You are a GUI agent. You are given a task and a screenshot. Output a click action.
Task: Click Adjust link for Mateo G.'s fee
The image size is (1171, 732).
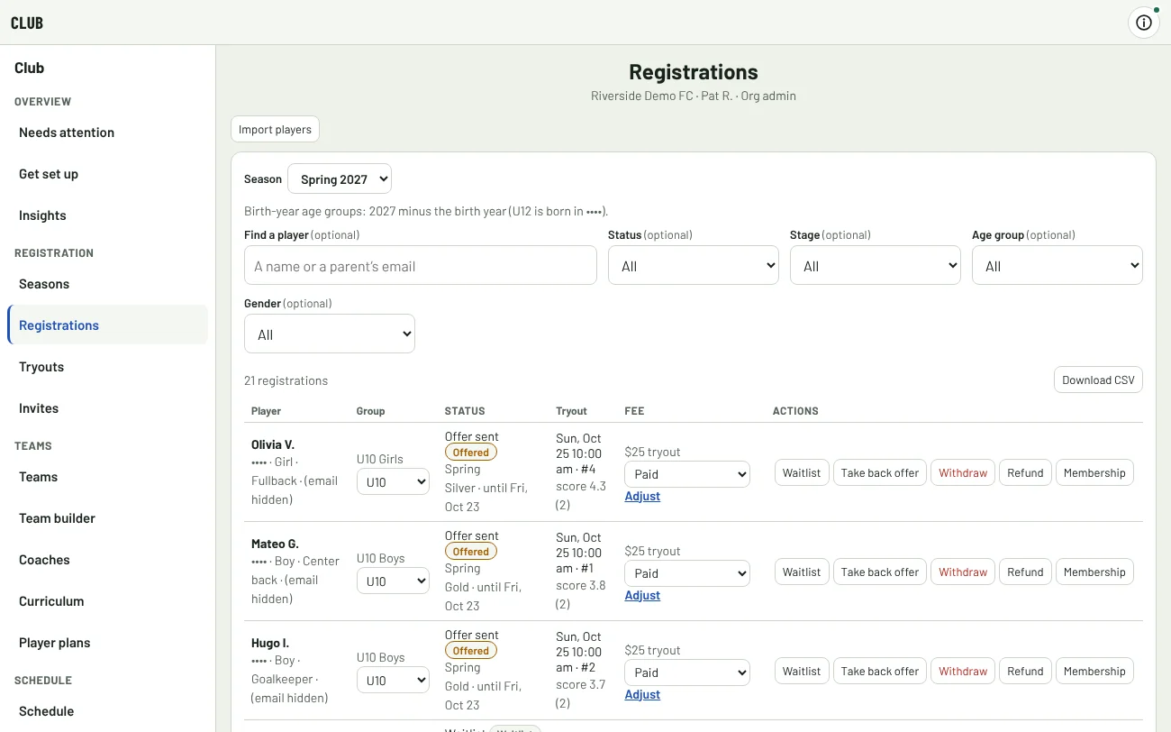click(x=642, y=596)
